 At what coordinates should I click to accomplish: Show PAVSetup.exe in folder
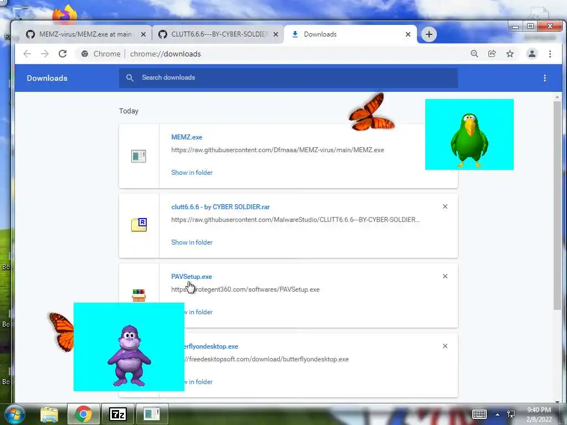(199, 312)
